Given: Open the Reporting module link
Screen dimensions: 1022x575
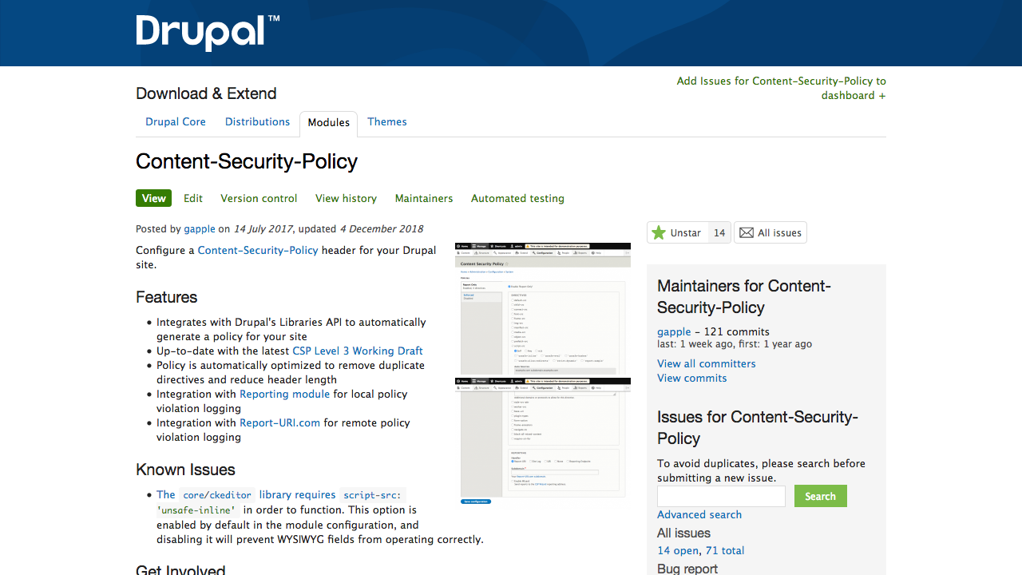Looking at the screenshot, I should click(x=284, y=394).
